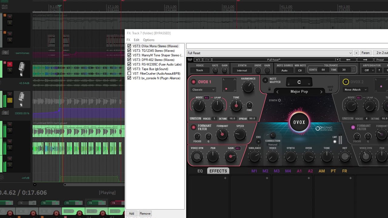Uncheck the TG12345 Stereo plugin

coord(129,51)
